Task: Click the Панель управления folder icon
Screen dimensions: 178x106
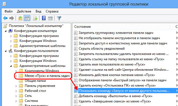Action: coord(21,86)
